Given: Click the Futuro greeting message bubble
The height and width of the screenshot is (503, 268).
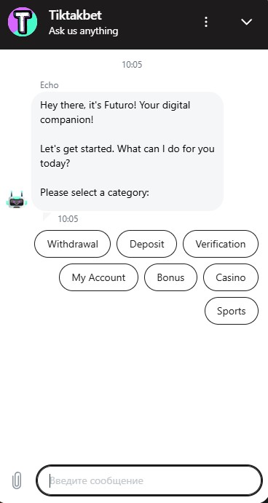Looking at the screenshot, I should (127, 151).
